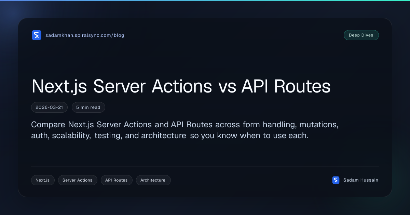Image resolution: width=410 pixels, height=215 pixels.
Task: Click the 2026-03-21 date pill
Action: [50, 107]
